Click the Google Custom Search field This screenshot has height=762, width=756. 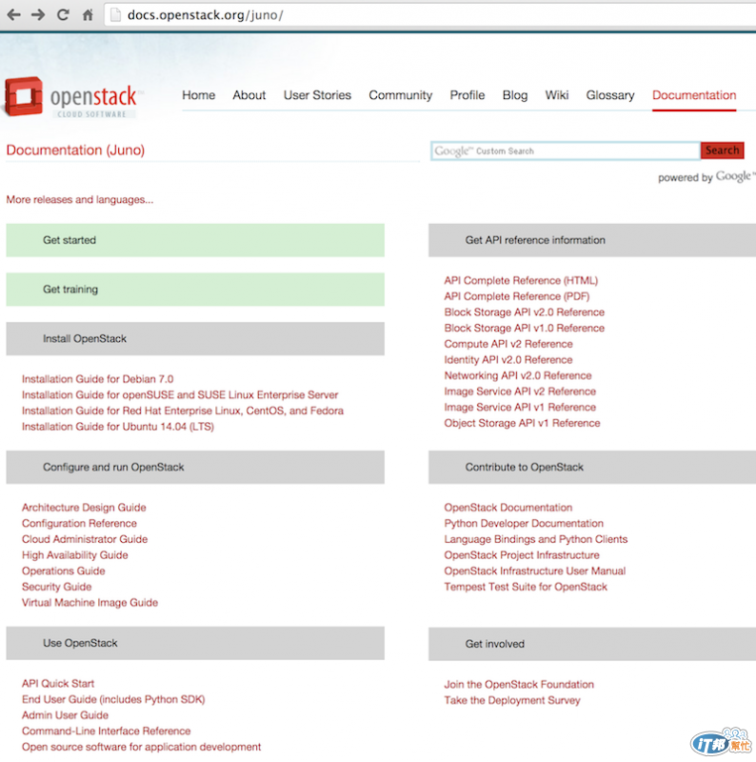click(566, 151)
